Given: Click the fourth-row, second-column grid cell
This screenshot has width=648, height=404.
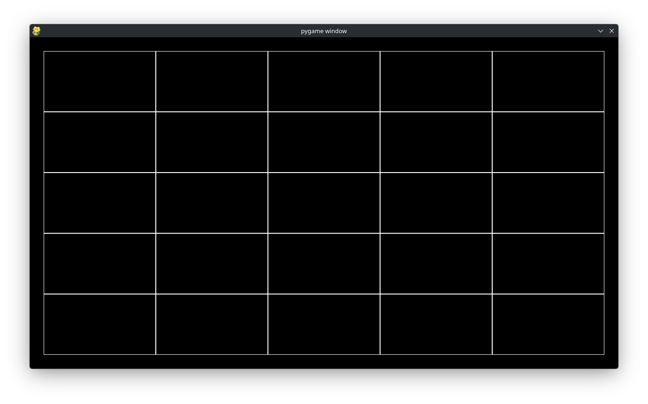Looking at the screenshot, I should [212, 264].
